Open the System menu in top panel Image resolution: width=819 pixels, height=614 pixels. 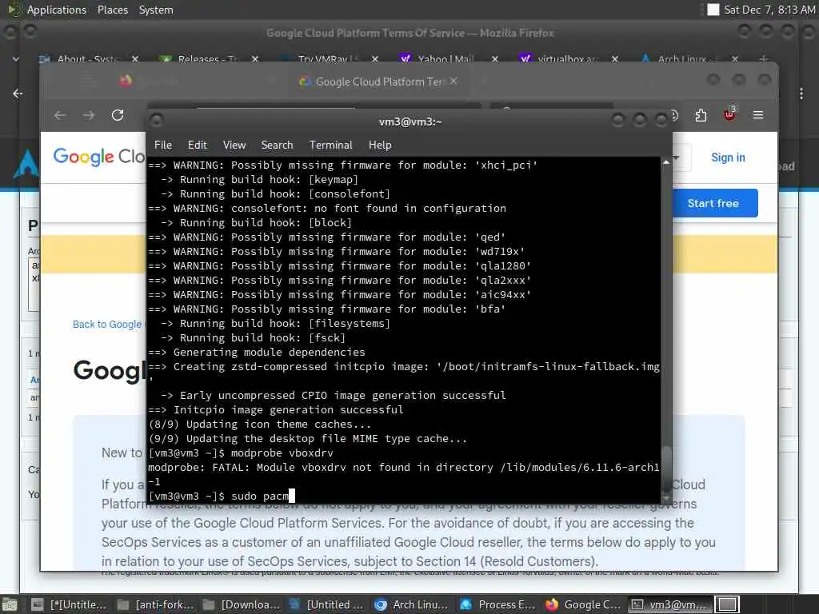[x=156, y=10]
